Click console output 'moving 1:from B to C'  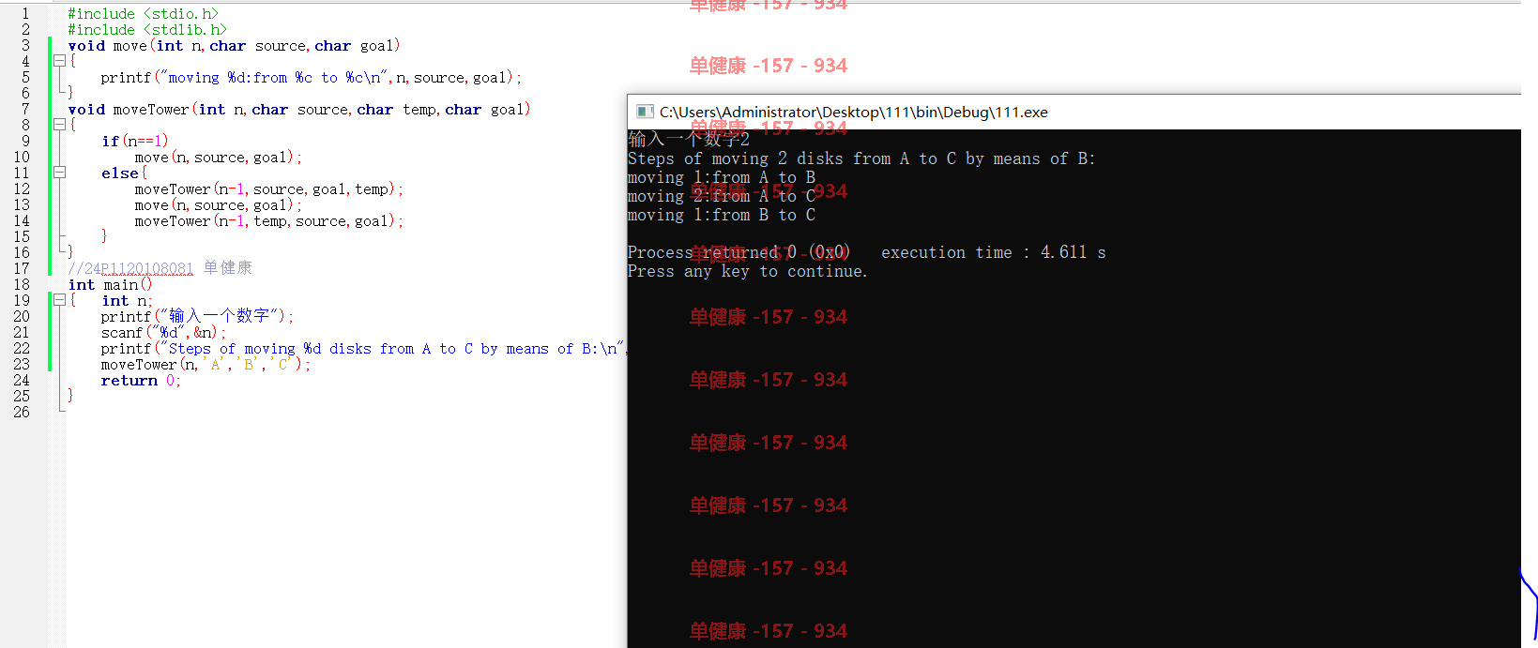(x=722, y=216)
